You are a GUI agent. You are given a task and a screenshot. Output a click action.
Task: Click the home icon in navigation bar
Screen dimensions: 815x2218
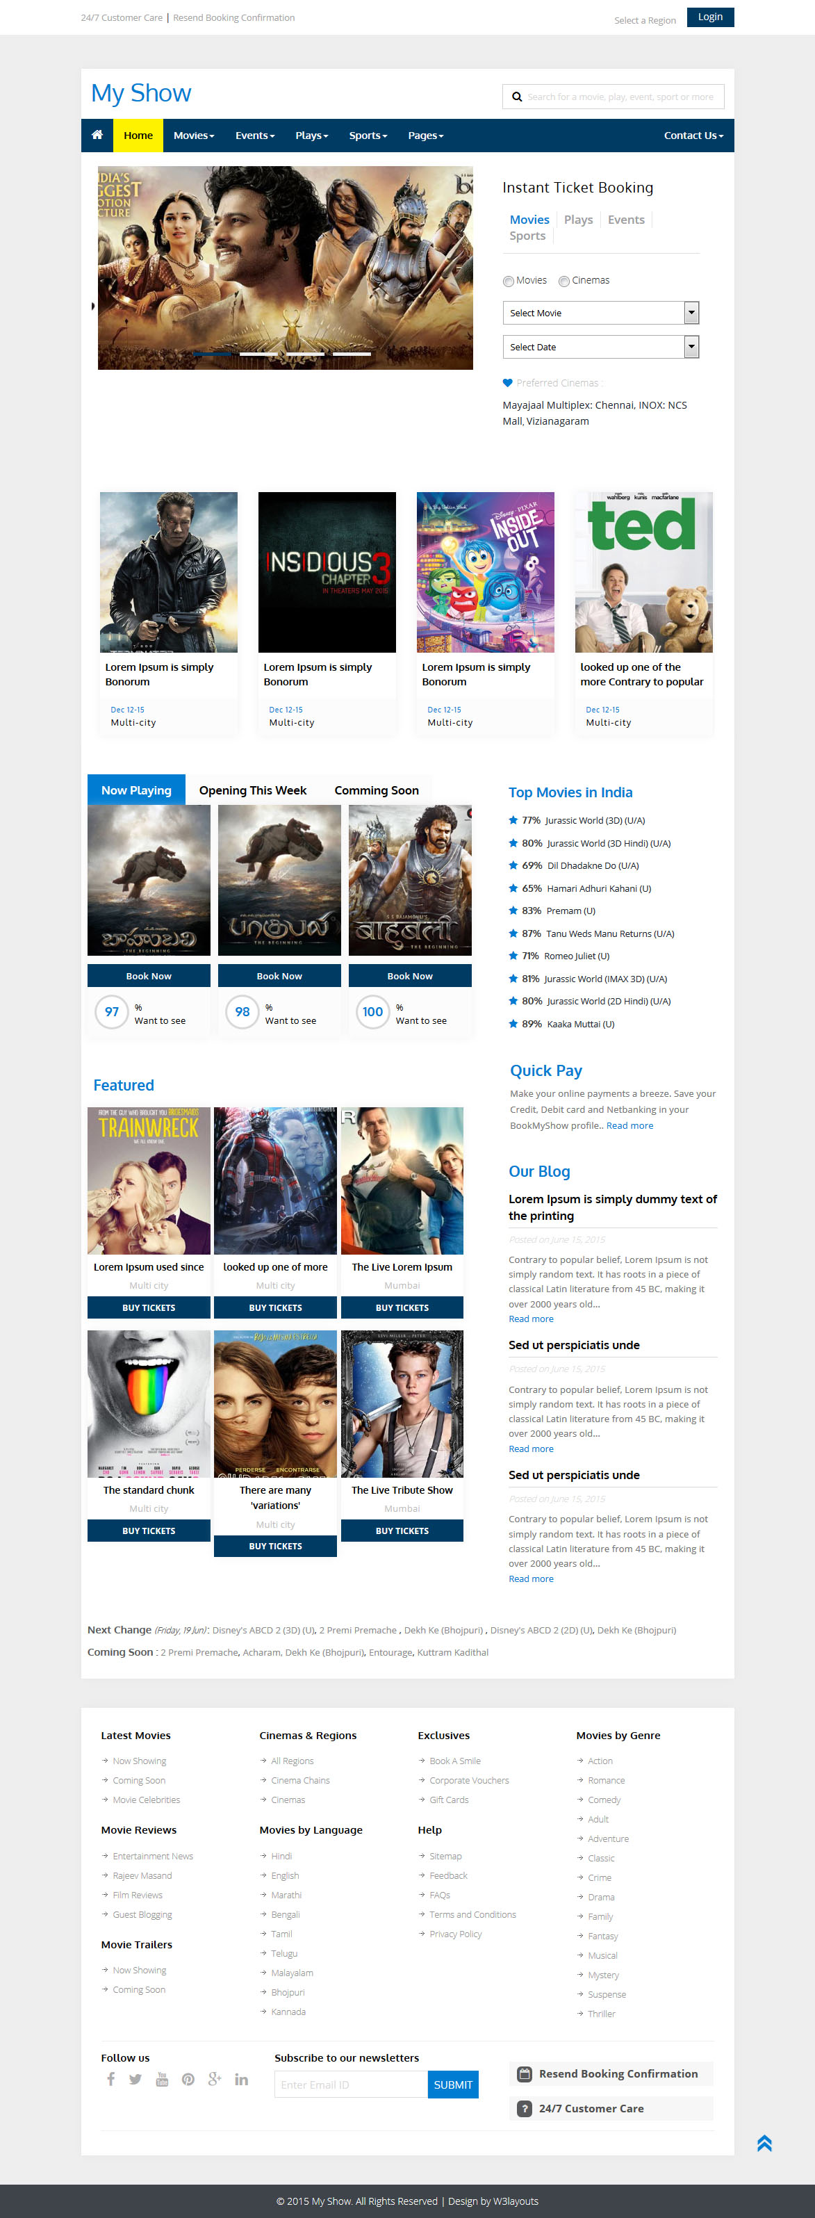[97, 135]
